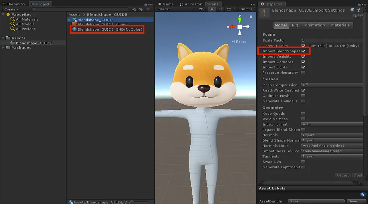Click the Scene view gizmo lock icon
This screenshot has height=204, width=368.
pyautogui.click(x=251, y=16)
